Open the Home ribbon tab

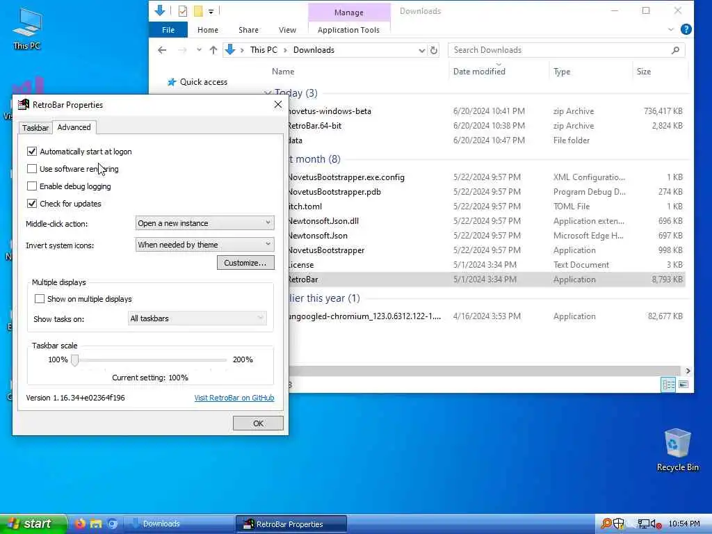pyautogui.click(x=208, y=30)
